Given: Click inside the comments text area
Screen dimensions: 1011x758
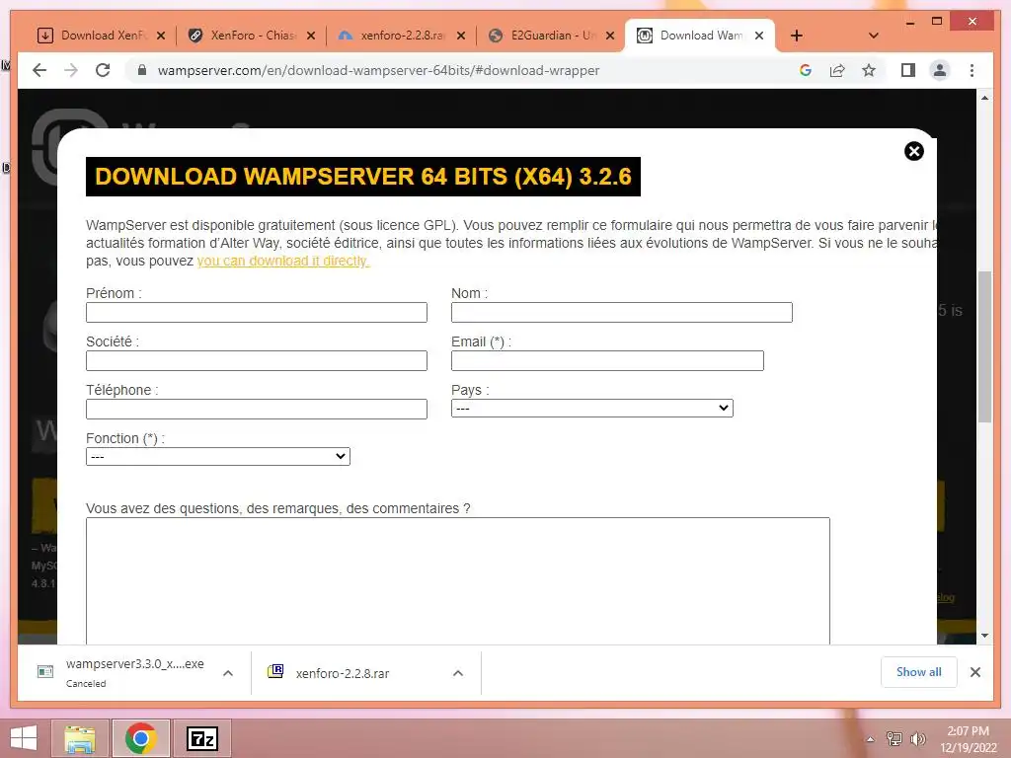Looking at the screenshot, I should [x=458, y=580].
